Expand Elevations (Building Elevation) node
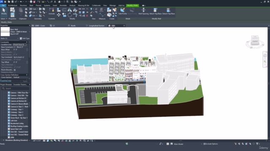Image resolution: width=270 pixels, height=151 pixels. pos(4,140)
